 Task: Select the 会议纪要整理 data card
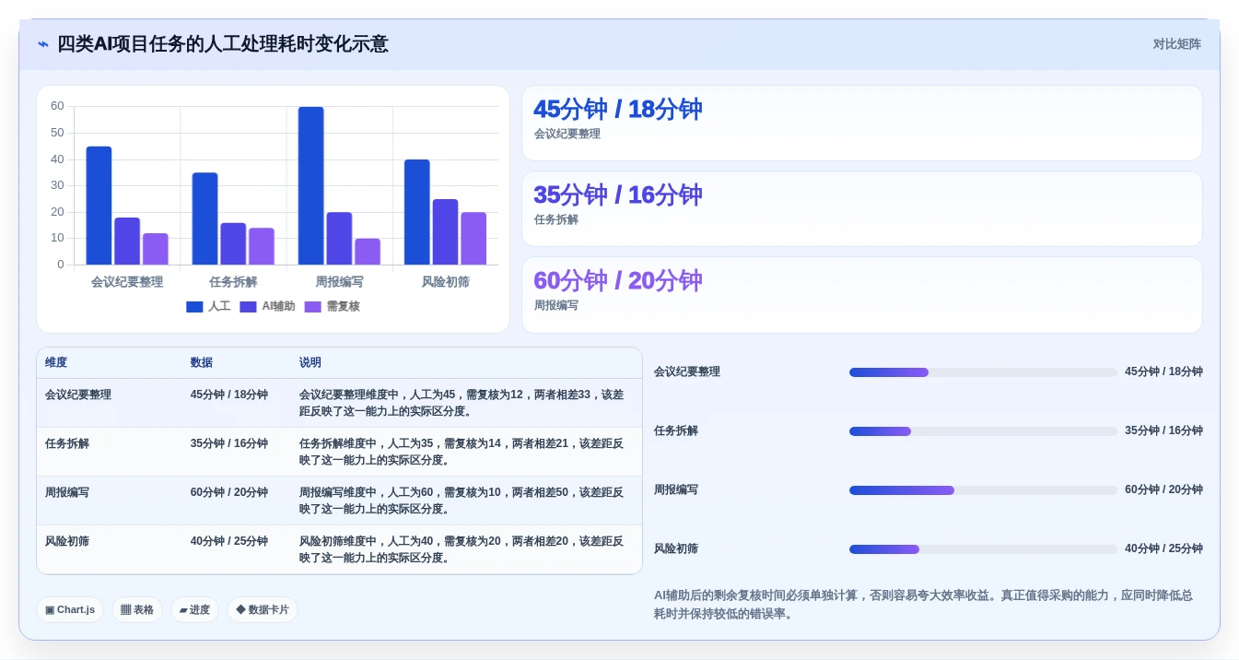(x=861, y=124)
